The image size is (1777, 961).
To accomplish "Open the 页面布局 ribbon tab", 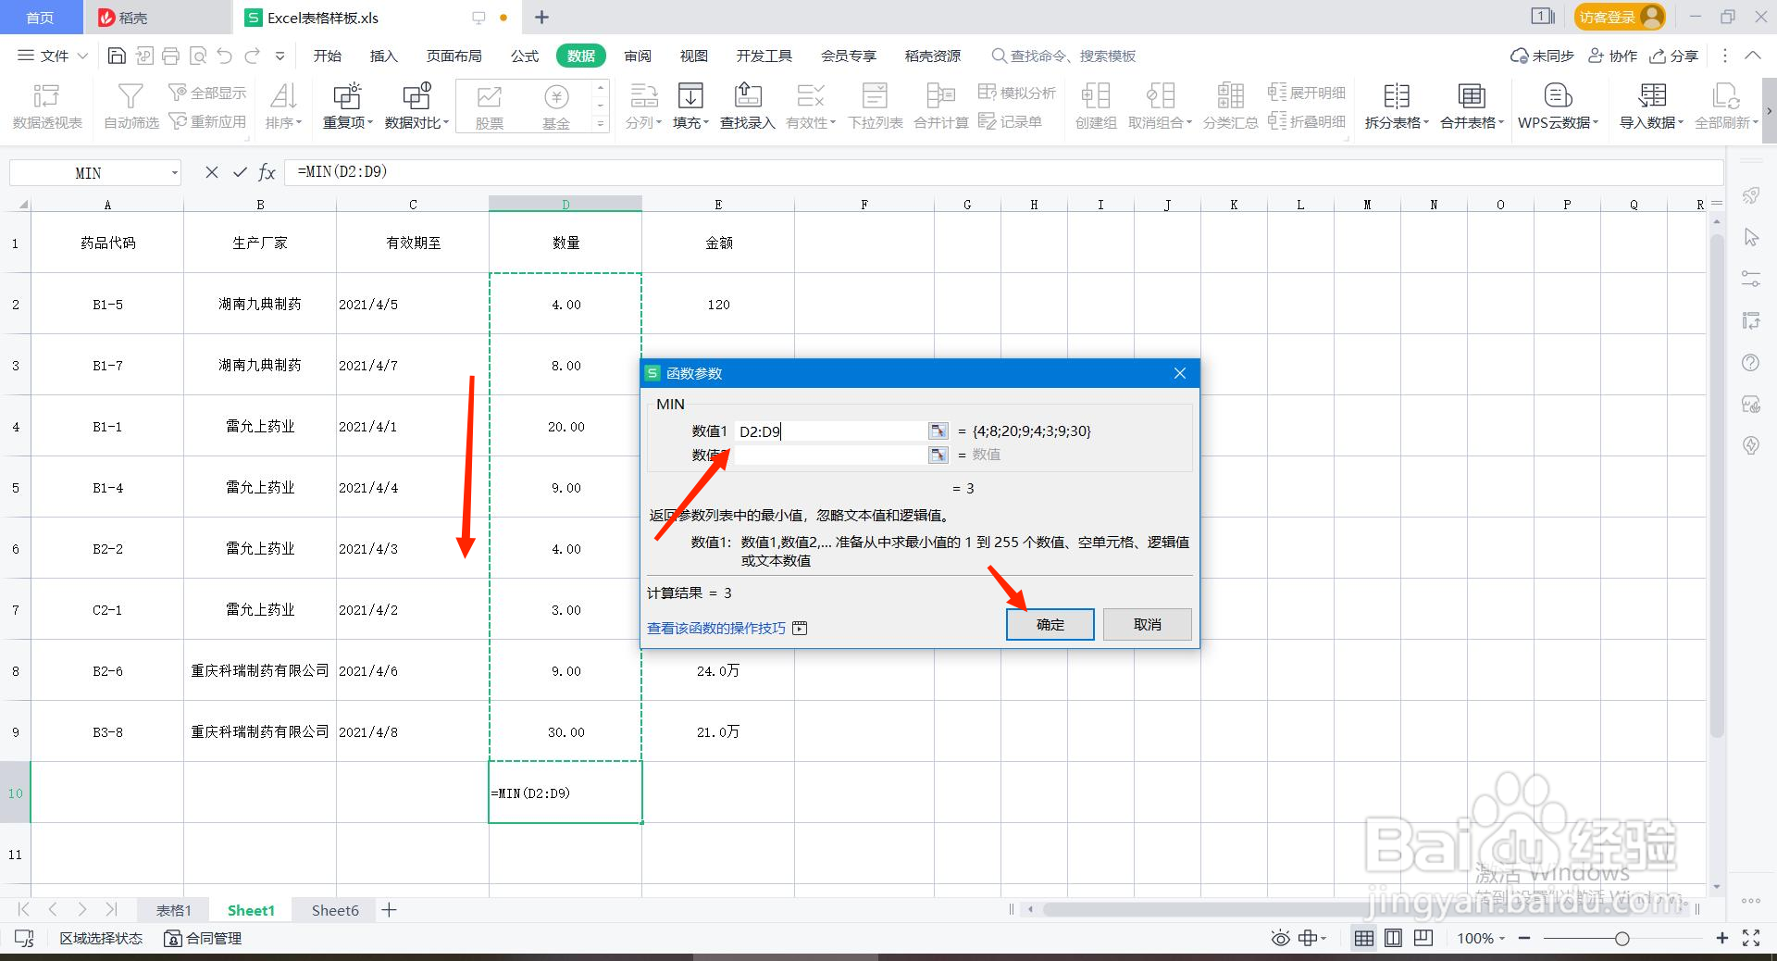I will pos(454,56).
